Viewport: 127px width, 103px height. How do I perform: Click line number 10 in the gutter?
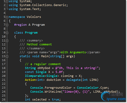[x=4, y=37]
